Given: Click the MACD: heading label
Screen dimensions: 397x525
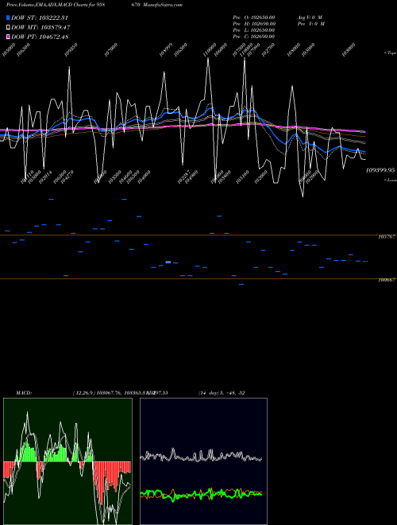Looking at the screenshot, I should pyautogui.click(x=24, y=393).
